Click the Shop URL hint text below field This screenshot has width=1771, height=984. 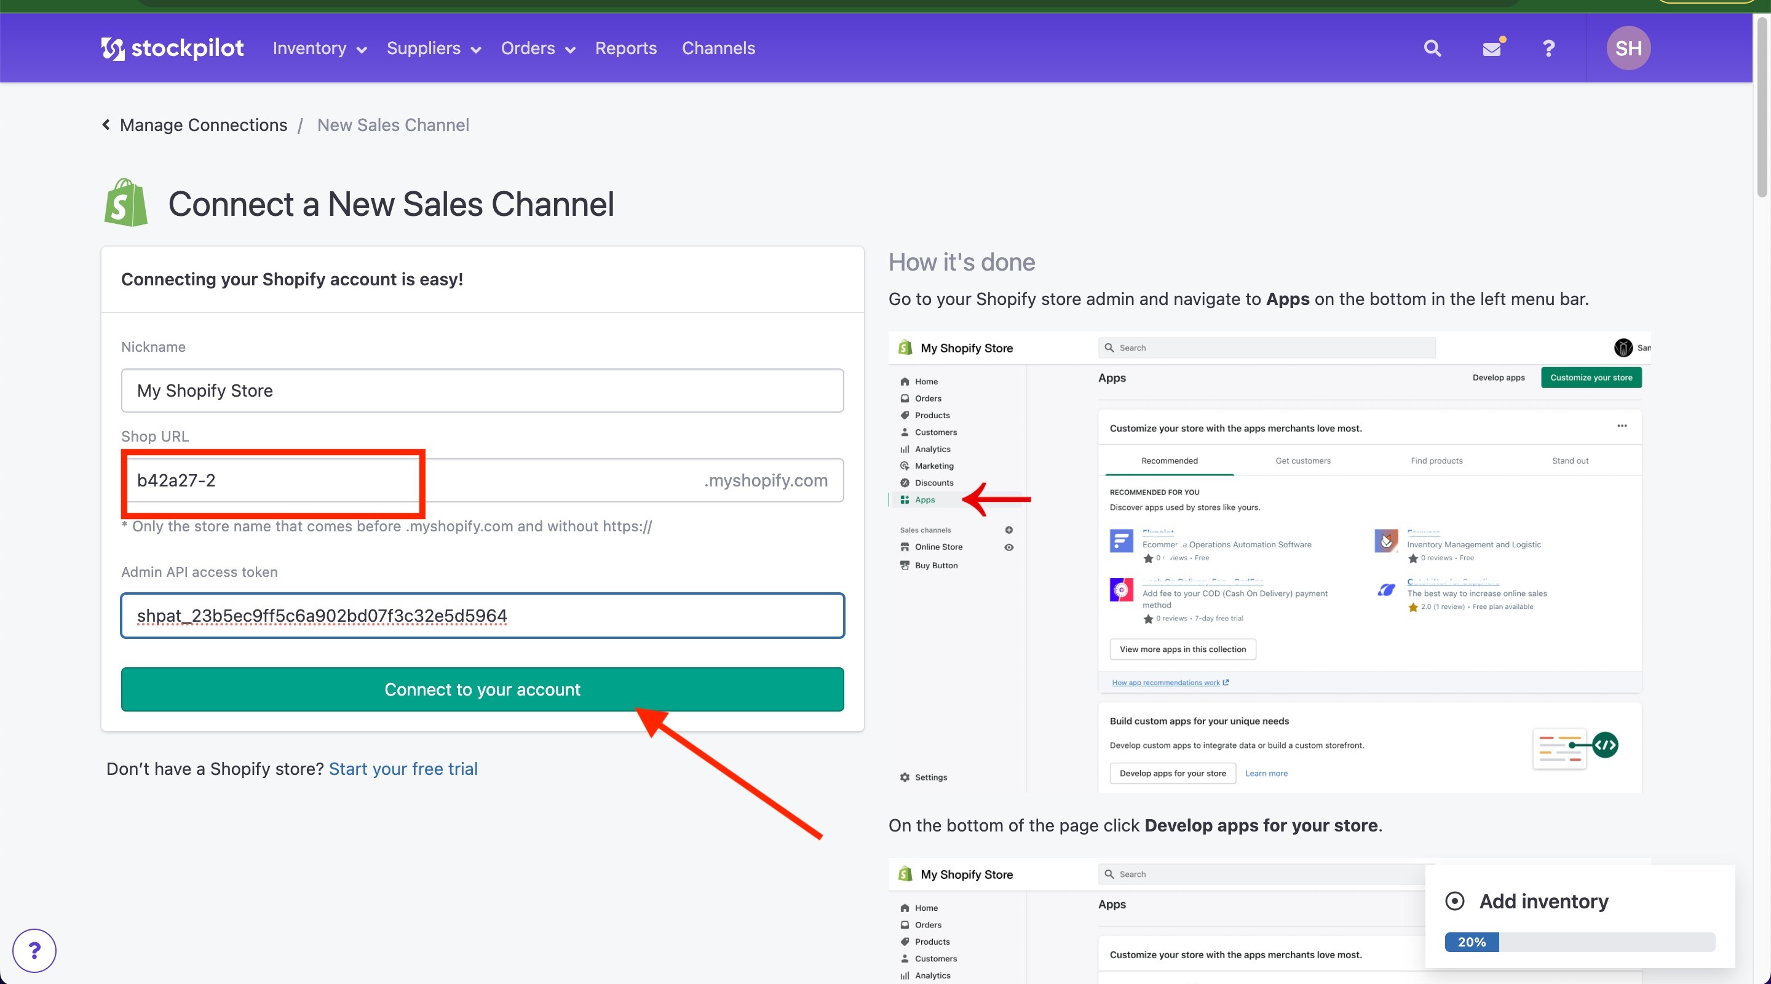[x=386, y=526]
